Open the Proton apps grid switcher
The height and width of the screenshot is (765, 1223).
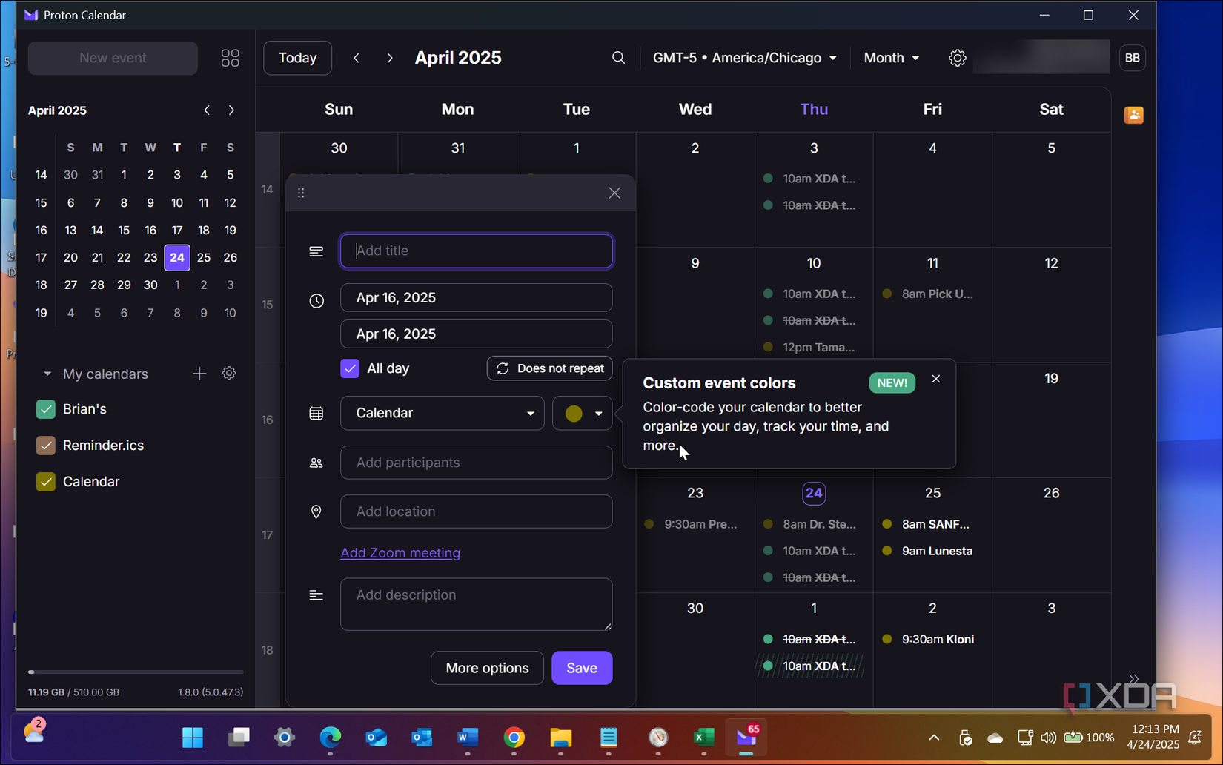[231, 58]
